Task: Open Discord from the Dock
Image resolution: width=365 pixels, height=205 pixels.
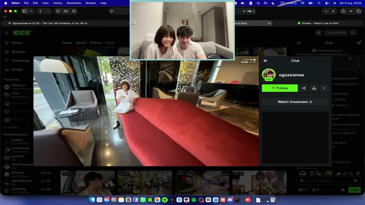Action: click(230, 200)
